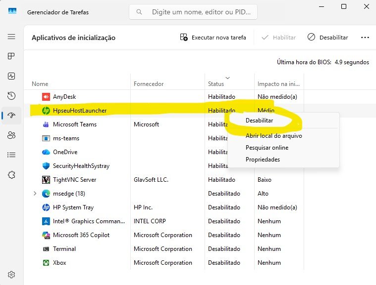This screenshot has height=285, width=376.
Task: Click the AnyDesk app icon
Action: tap(46, 97)
